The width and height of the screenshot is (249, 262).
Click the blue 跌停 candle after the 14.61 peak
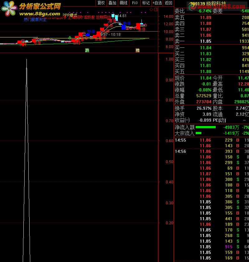tap(124, 27)
